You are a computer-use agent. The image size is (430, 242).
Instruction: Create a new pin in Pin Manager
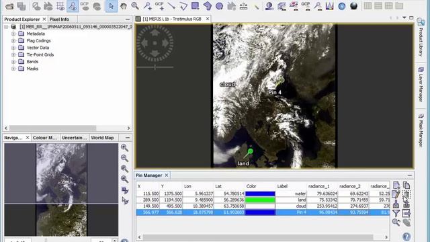(x=396, y=186)
